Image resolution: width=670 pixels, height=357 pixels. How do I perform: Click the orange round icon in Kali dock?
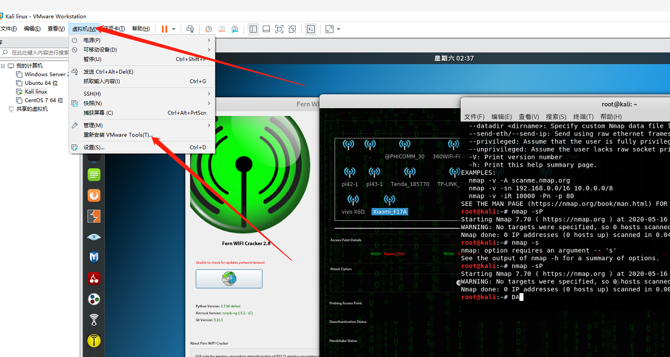94,196
